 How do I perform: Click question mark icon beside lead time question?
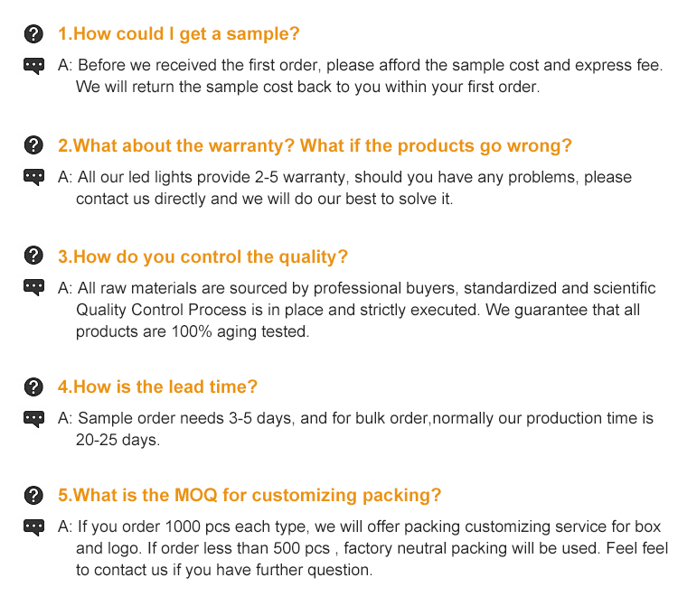33,386
